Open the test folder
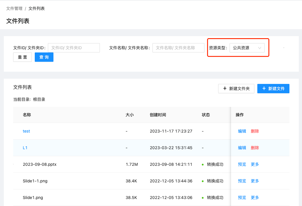The width and height of the screenshot is (302, 206). [26, 131]
